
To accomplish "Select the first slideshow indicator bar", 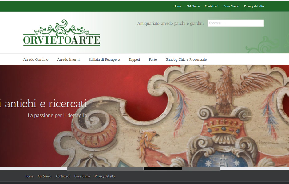I will pos(86,169).
